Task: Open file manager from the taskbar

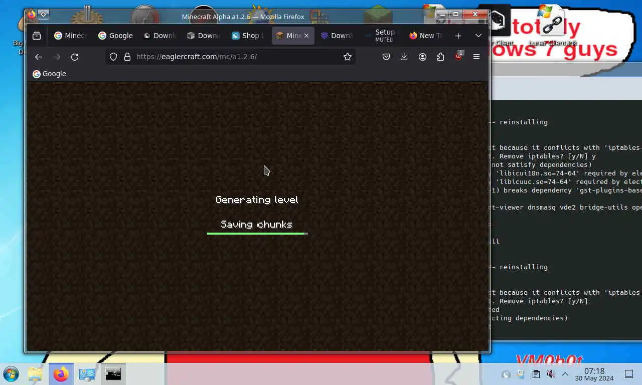Action: (35, 374)
